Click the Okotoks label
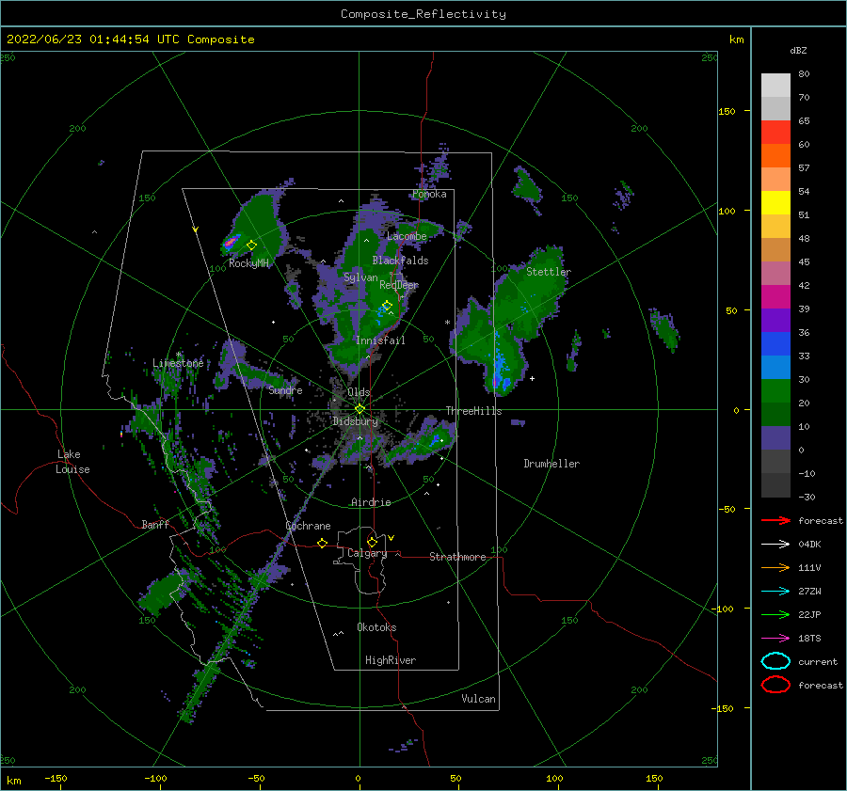The height and width of the screenshot is (791, 847). pos(376,627)
